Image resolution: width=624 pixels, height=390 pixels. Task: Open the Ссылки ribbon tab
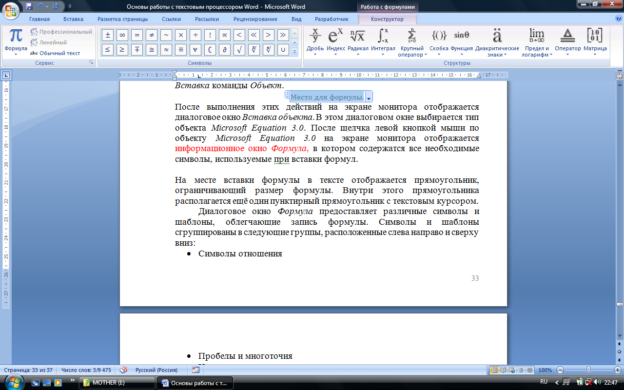pos(172,19)
